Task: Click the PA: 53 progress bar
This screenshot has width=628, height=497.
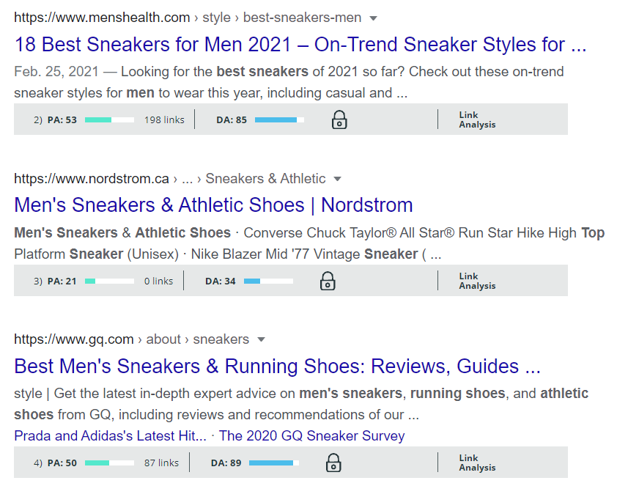Action: click(x=109, y=119)
